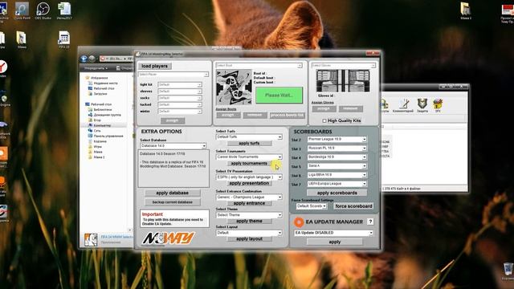Open the Entrance Combination dropdown
The image size is (514, 289).
tap(249, 197)
